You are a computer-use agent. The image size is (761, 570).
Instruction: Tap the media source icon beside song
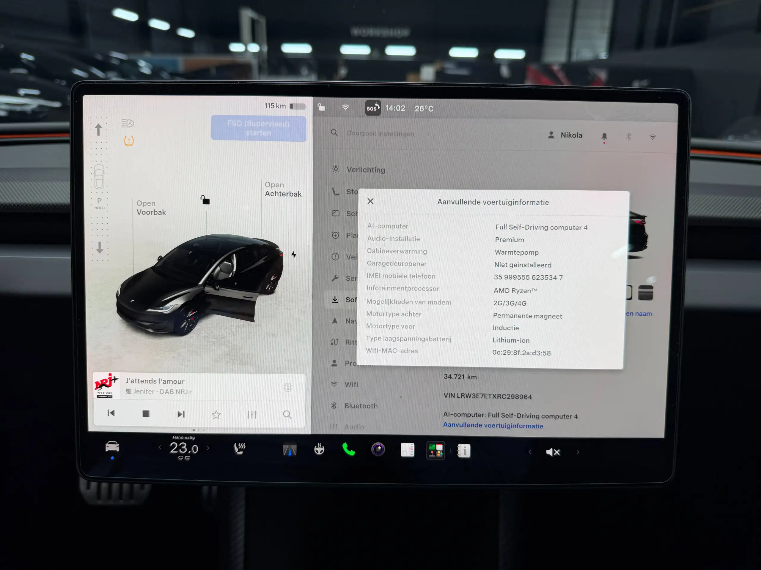(288, 387)
